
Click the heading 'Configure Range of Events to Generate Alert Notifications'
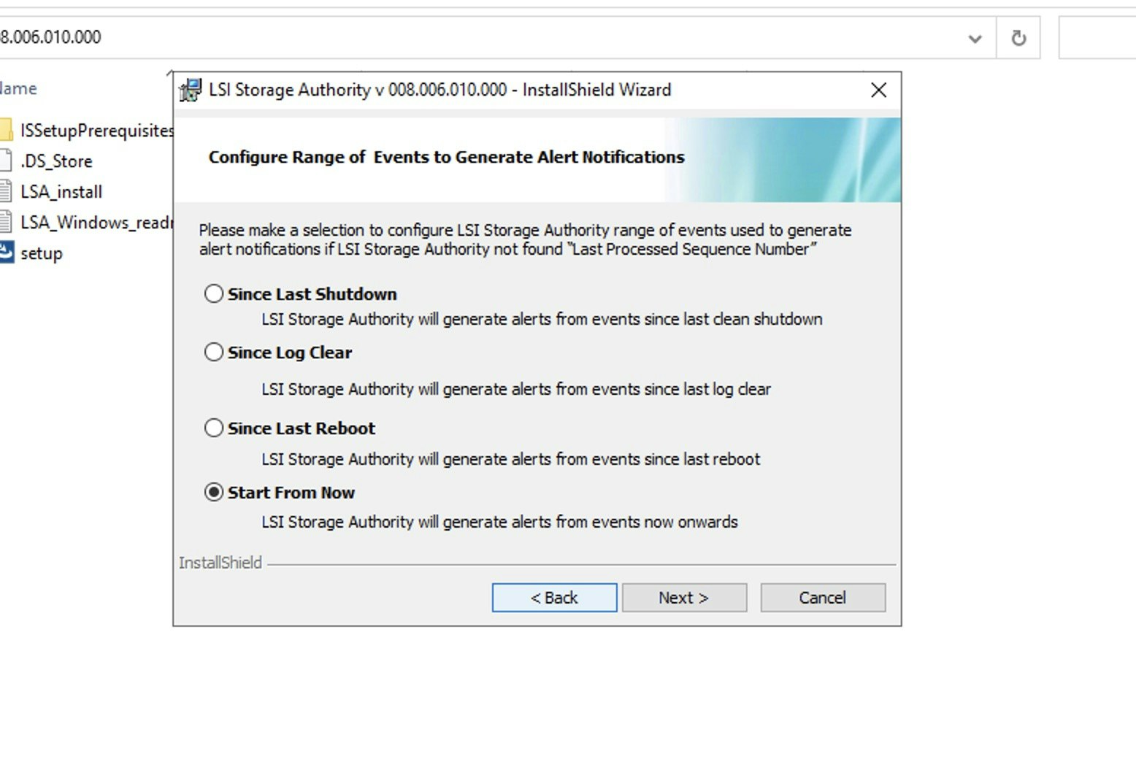coord(447,157)
